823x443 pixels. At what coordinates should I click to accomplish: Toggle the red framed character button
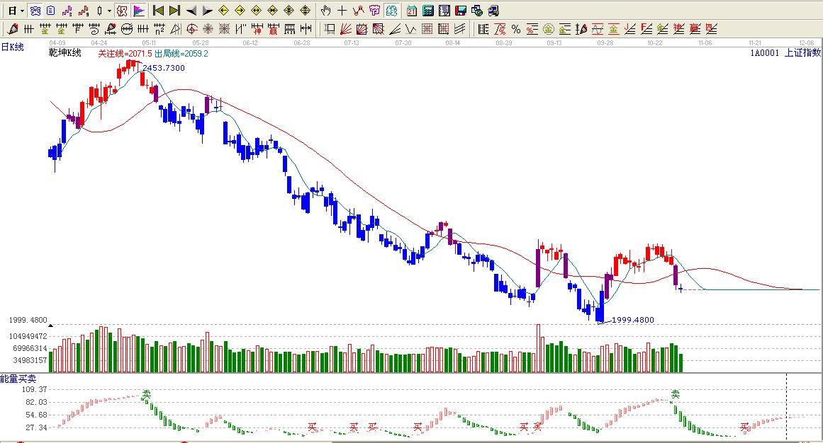pos(121,11)
